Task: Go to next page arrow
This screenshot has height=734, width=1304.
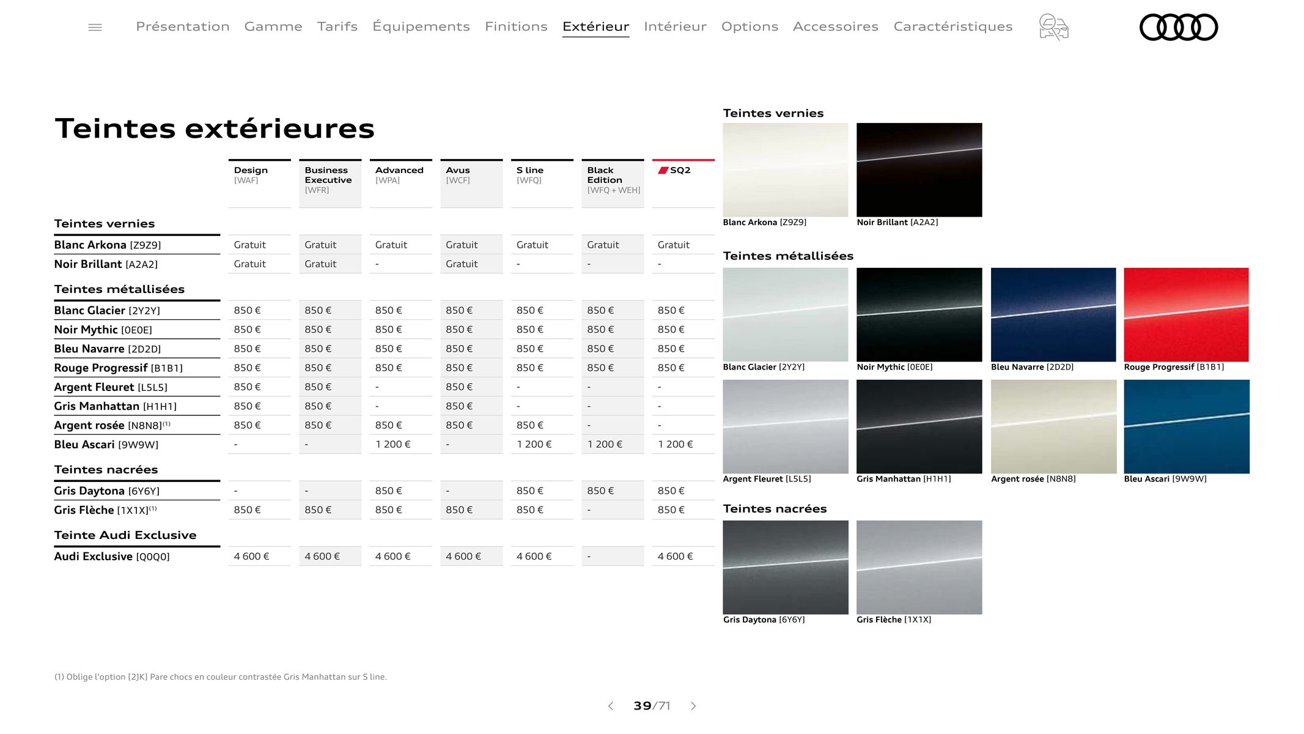Action: [x=693, y=706]
